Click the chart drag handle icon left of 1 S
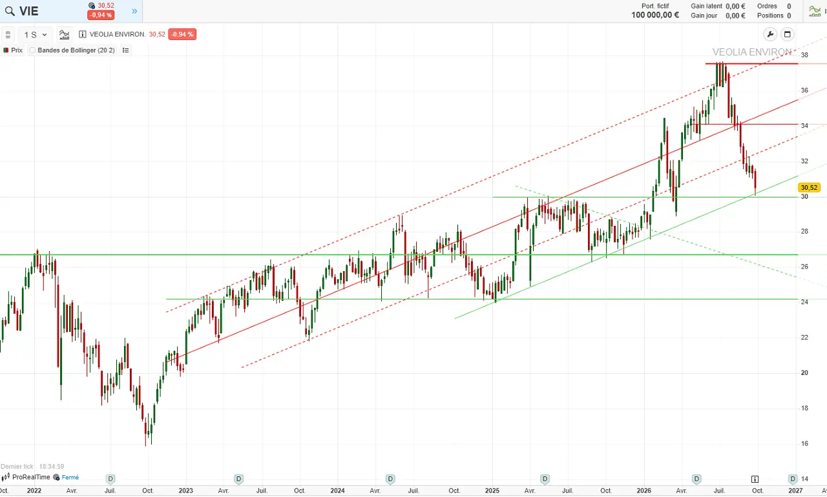 pyautogui.click(x=8, y=34)
